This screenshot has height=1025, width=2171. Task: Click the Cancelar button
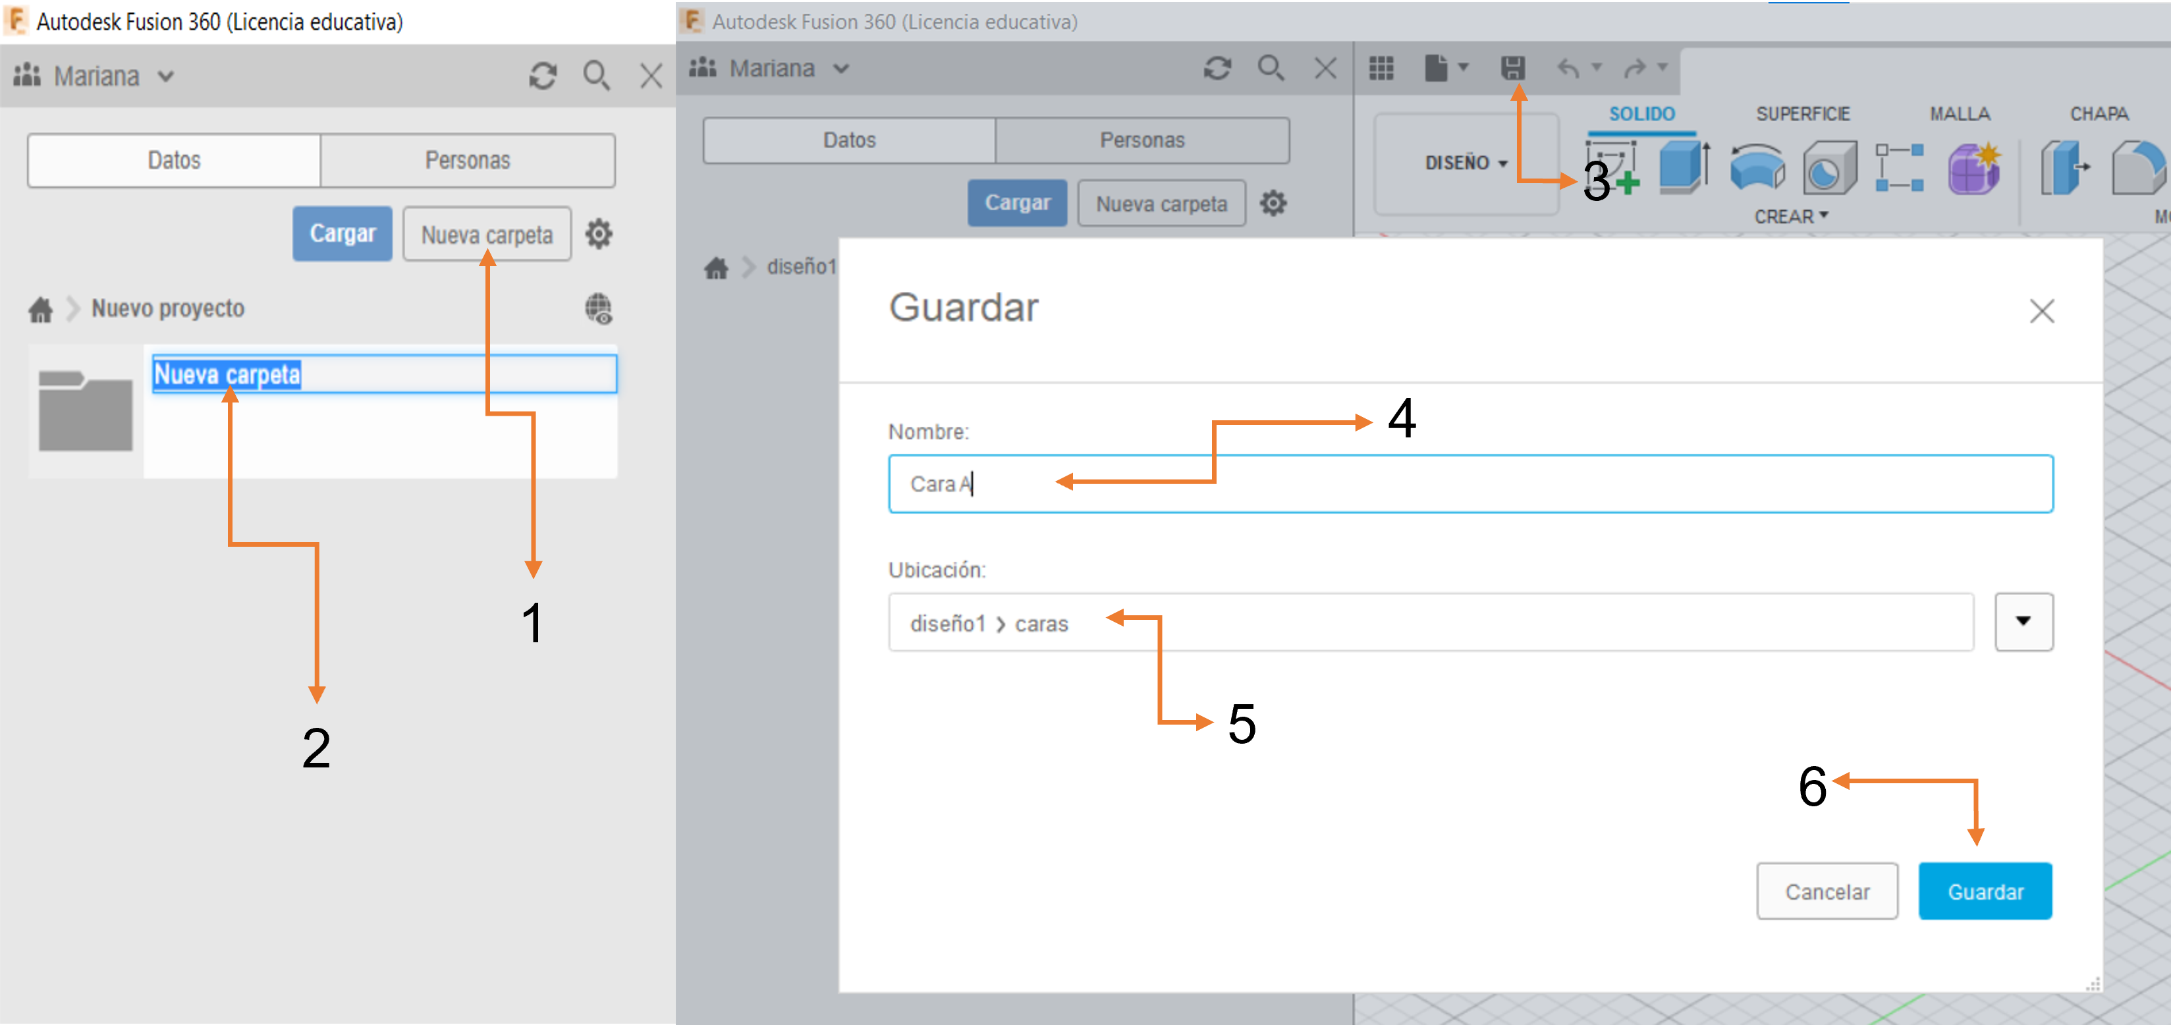(x=1827, y=891)
